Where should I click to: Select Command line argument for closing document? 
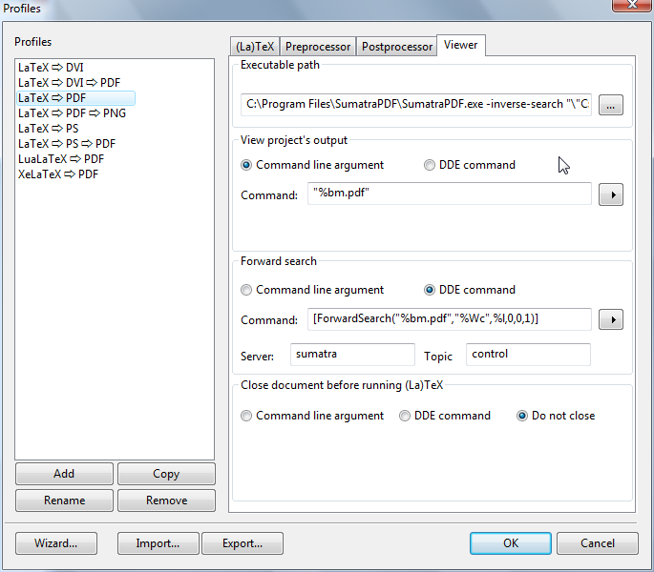[x=312, y=416]
